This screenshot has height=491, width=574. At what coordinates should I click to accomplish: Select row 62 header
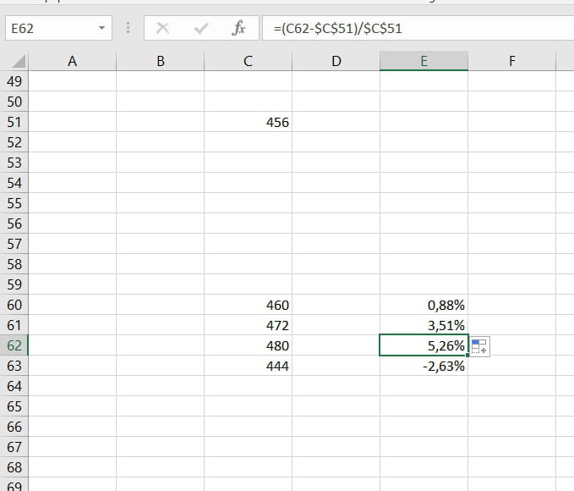click(14, 345)
